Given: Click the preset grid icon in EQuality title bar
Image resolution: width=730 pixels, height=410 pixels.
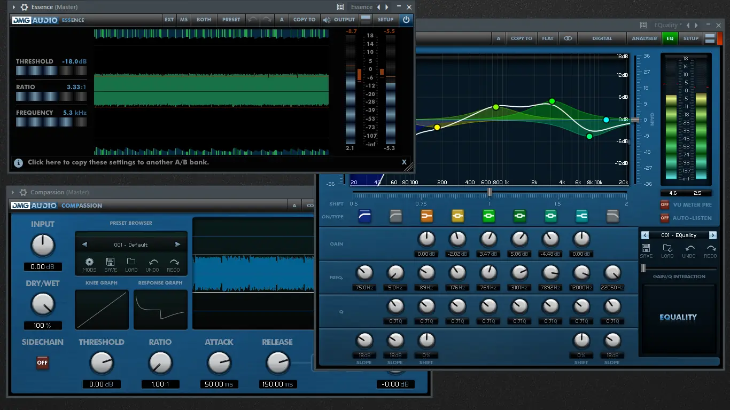Looking at the screenshot, I should pyautogui.click(x=643, y=25).
